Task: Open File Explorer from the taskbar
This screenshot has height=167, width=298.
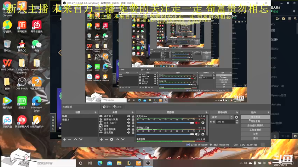Action: [x=119, y=163]
